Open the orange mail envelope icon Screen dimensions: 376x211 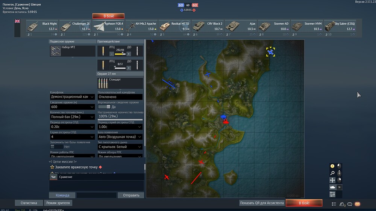tap(357, 204)
